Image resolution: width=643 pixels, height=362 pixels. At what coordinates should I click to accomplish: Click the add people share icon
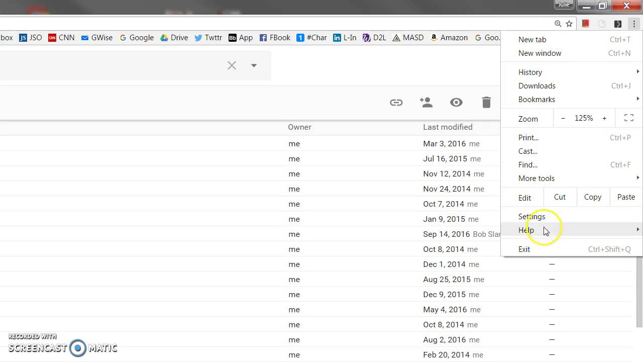[x=426, y=103]
